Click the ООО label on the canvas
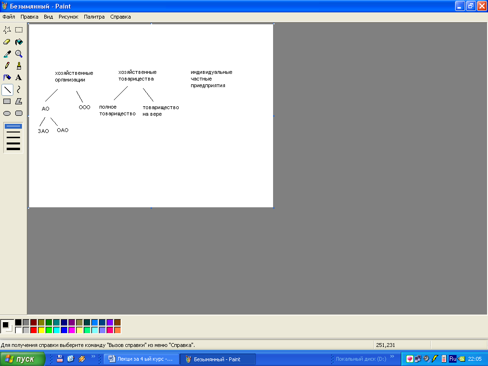Viewport: 488px width, 366px height. click(x=84, y=107)
